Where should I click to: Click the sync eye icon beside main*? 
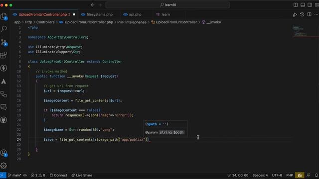pyautogui.click(x=25, y=176)
